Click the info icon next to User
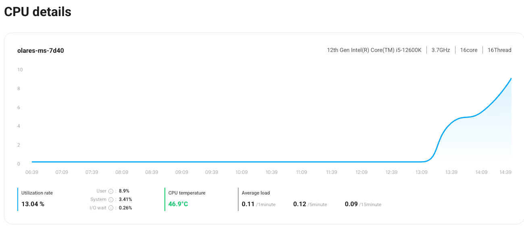 pos(111,191)
